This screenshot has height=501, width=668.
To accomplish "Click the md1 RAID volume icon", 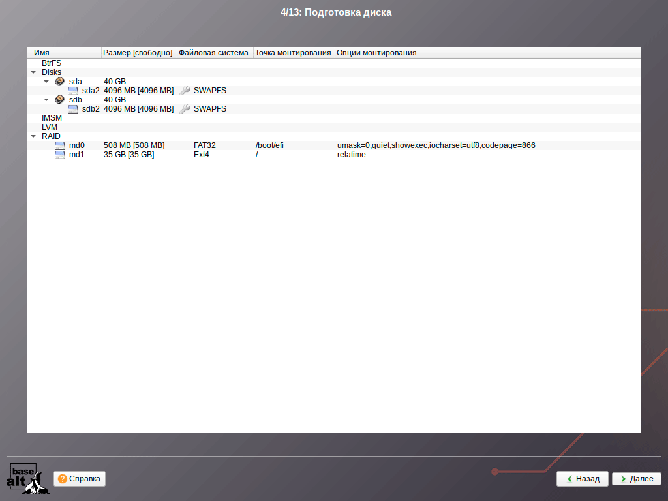I will pyautogui.click(x=59, y=155).
